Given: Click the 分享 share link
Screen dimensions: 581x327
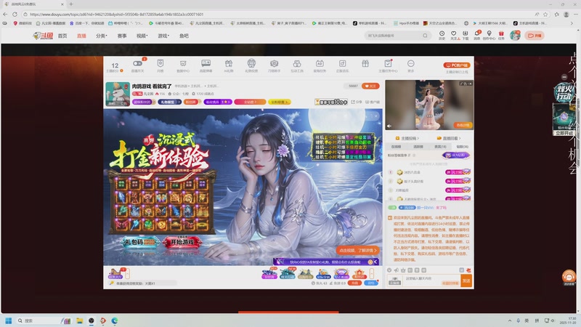Looking at the screenshot, I should point(357,102).
